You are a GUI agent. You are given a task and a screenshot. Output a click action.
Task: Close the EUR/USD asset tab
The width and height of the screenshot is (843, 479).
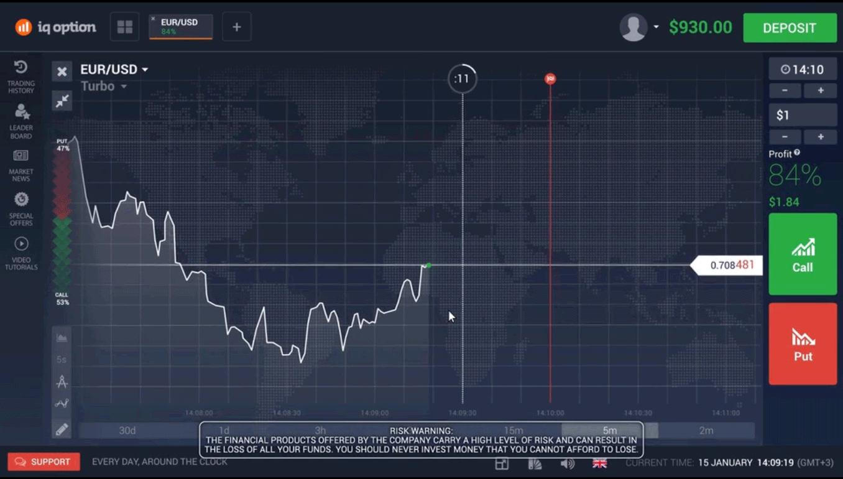154,19
